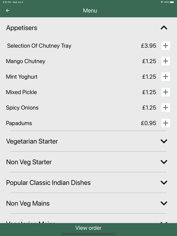Screen dimensions: 177x236
Task: Tap the battery indicator at top right
Action: pos(173,2)
